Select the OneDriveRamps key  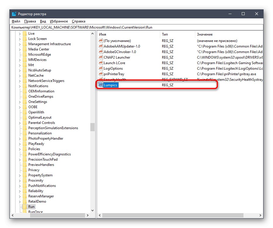[x=41, y=97]
